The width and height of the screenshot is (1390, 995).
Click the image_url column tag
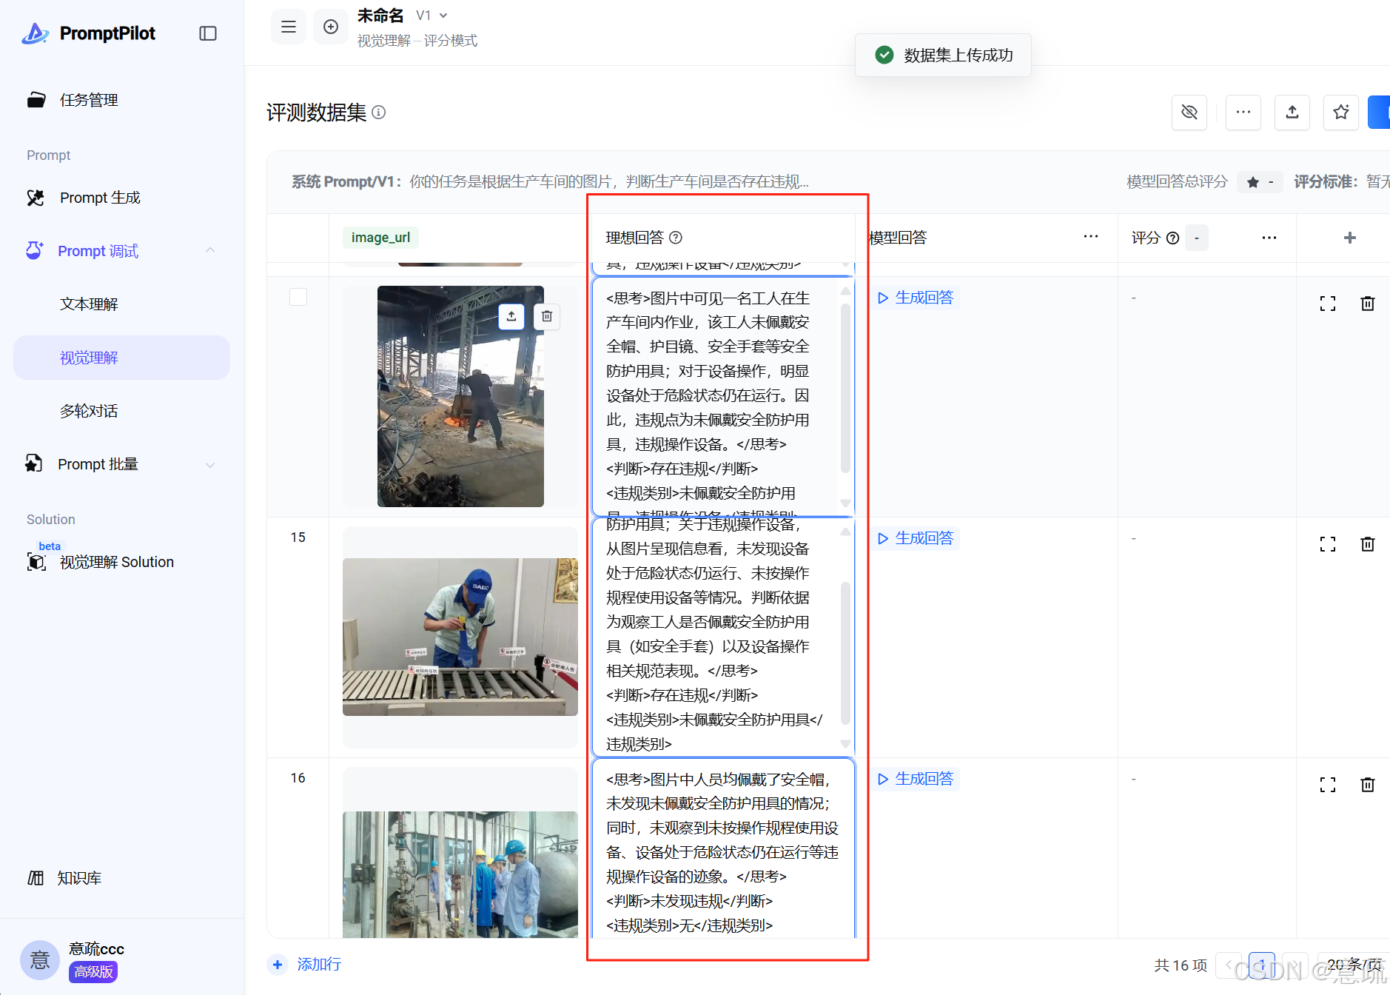pos(380,238)
